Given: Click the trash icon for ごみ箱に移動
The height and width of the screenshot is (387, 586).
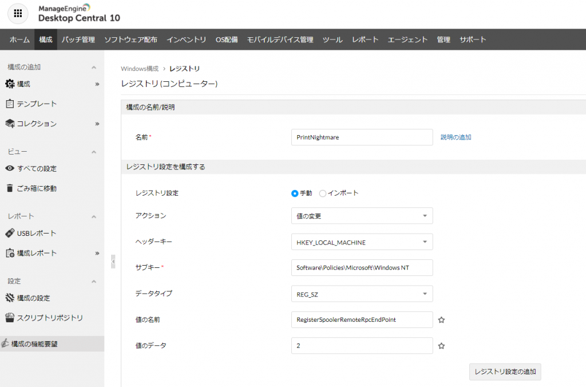Looking at the screenshot, I should pyautogui.click(x=10, y=188).
